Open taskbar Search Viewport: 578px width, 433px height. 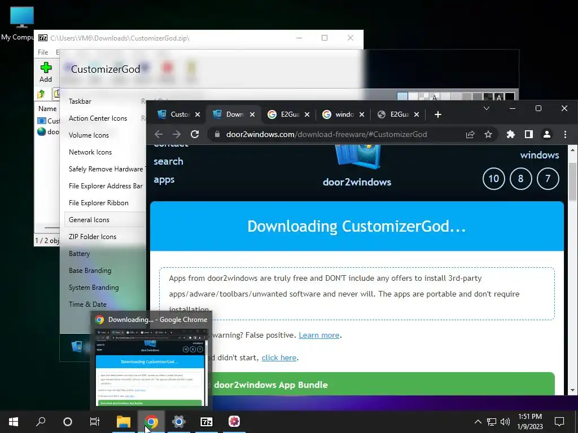(x=41, y=422)
